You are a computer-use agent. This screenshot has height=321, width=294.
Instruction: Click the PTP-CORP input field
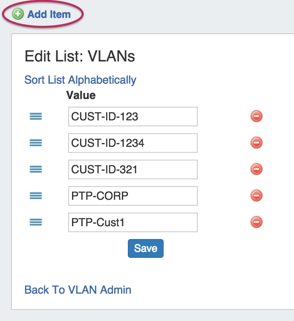click(133, 196)
